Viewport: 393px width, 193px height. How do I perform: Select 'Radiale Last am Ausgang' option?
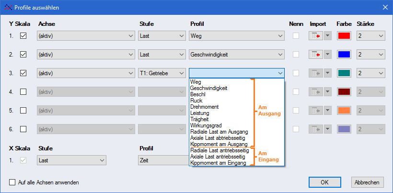point(219,132)
